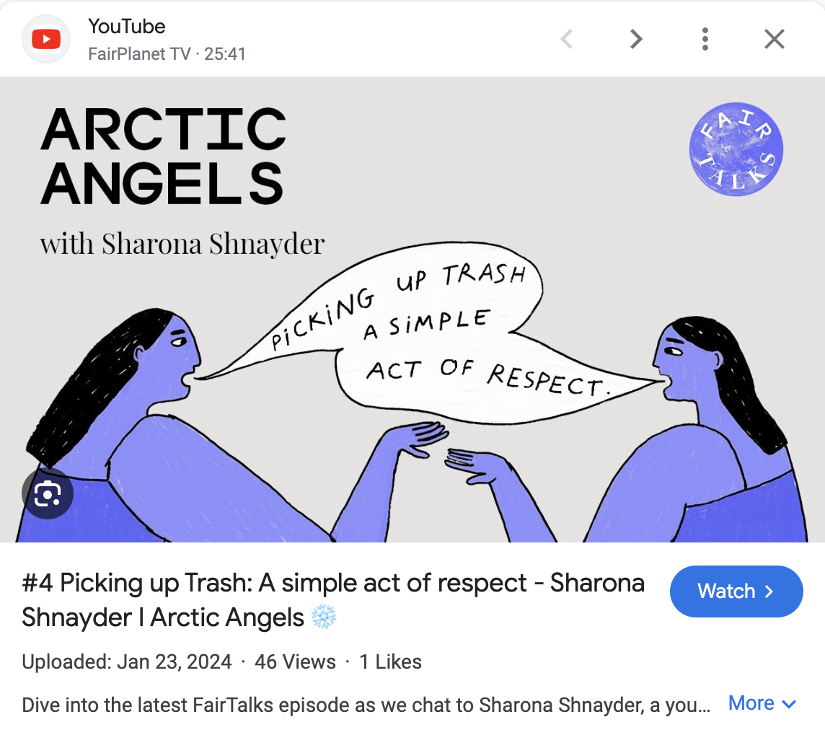This screenshot has width=825, height=730.
Task: Click the YouTube logo icon
Action: [45, 40]
